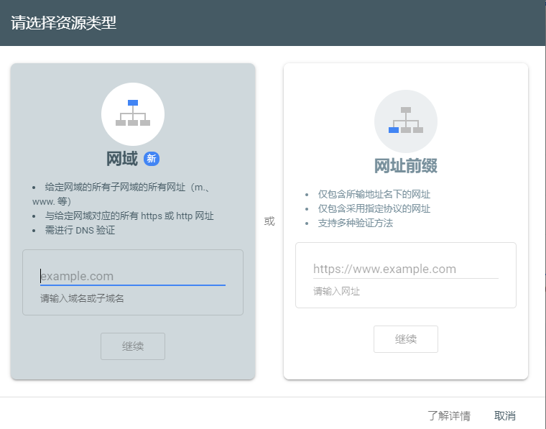Click the 仅包含所输地址名下的网址 bullet
546x429 pixels.
tap(374, 194)
